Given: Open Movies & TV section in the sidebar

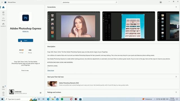Looking at the screenshot, I should pyautogui.click(x=3, y=25).
